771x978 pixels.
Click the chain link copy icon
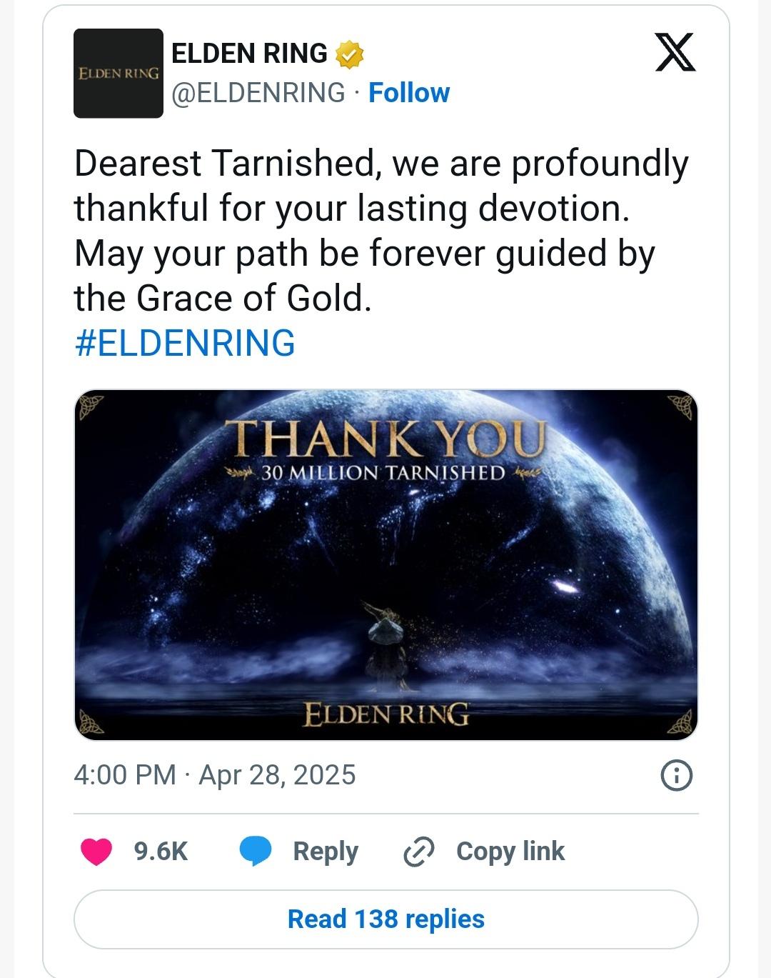pyautogui.click(x=419, y=852)
